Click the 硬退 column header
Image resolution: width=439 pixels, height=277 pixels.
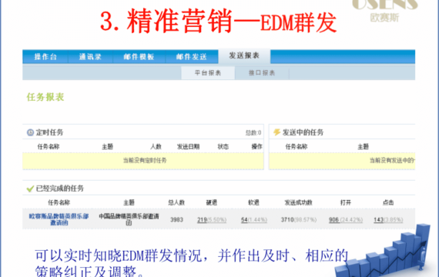coord(212,202)
